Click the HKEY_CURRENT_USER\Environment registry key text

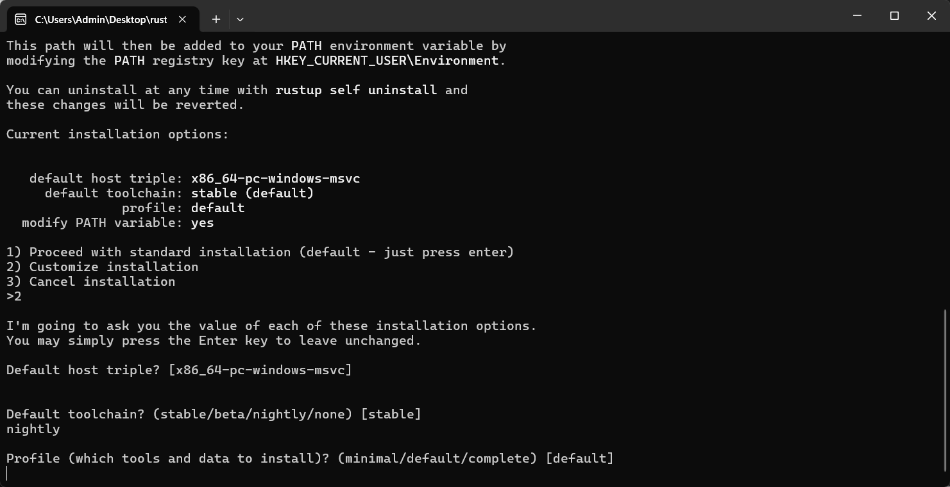(x=387, y=61)
